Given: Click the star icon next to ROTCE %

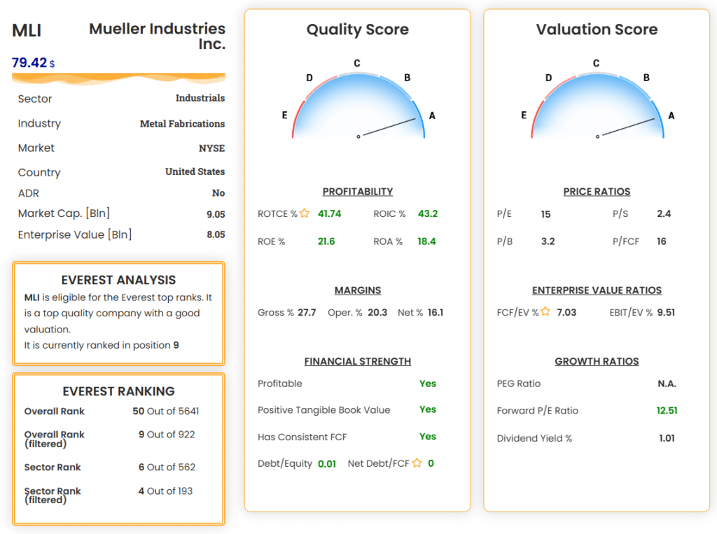Looking at the screenshot, I should click(305, 213).
